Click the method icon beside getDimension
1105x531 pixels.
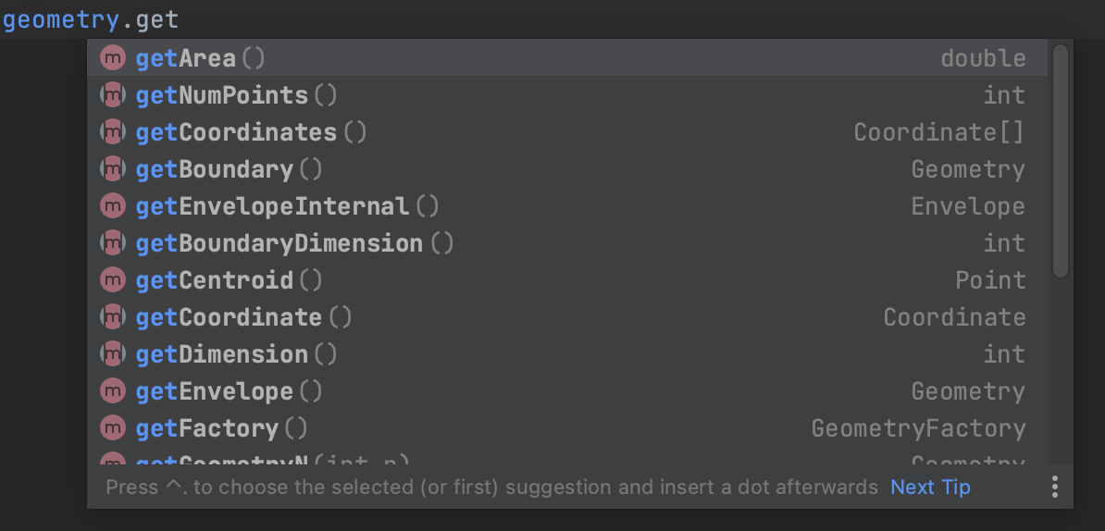113,353
